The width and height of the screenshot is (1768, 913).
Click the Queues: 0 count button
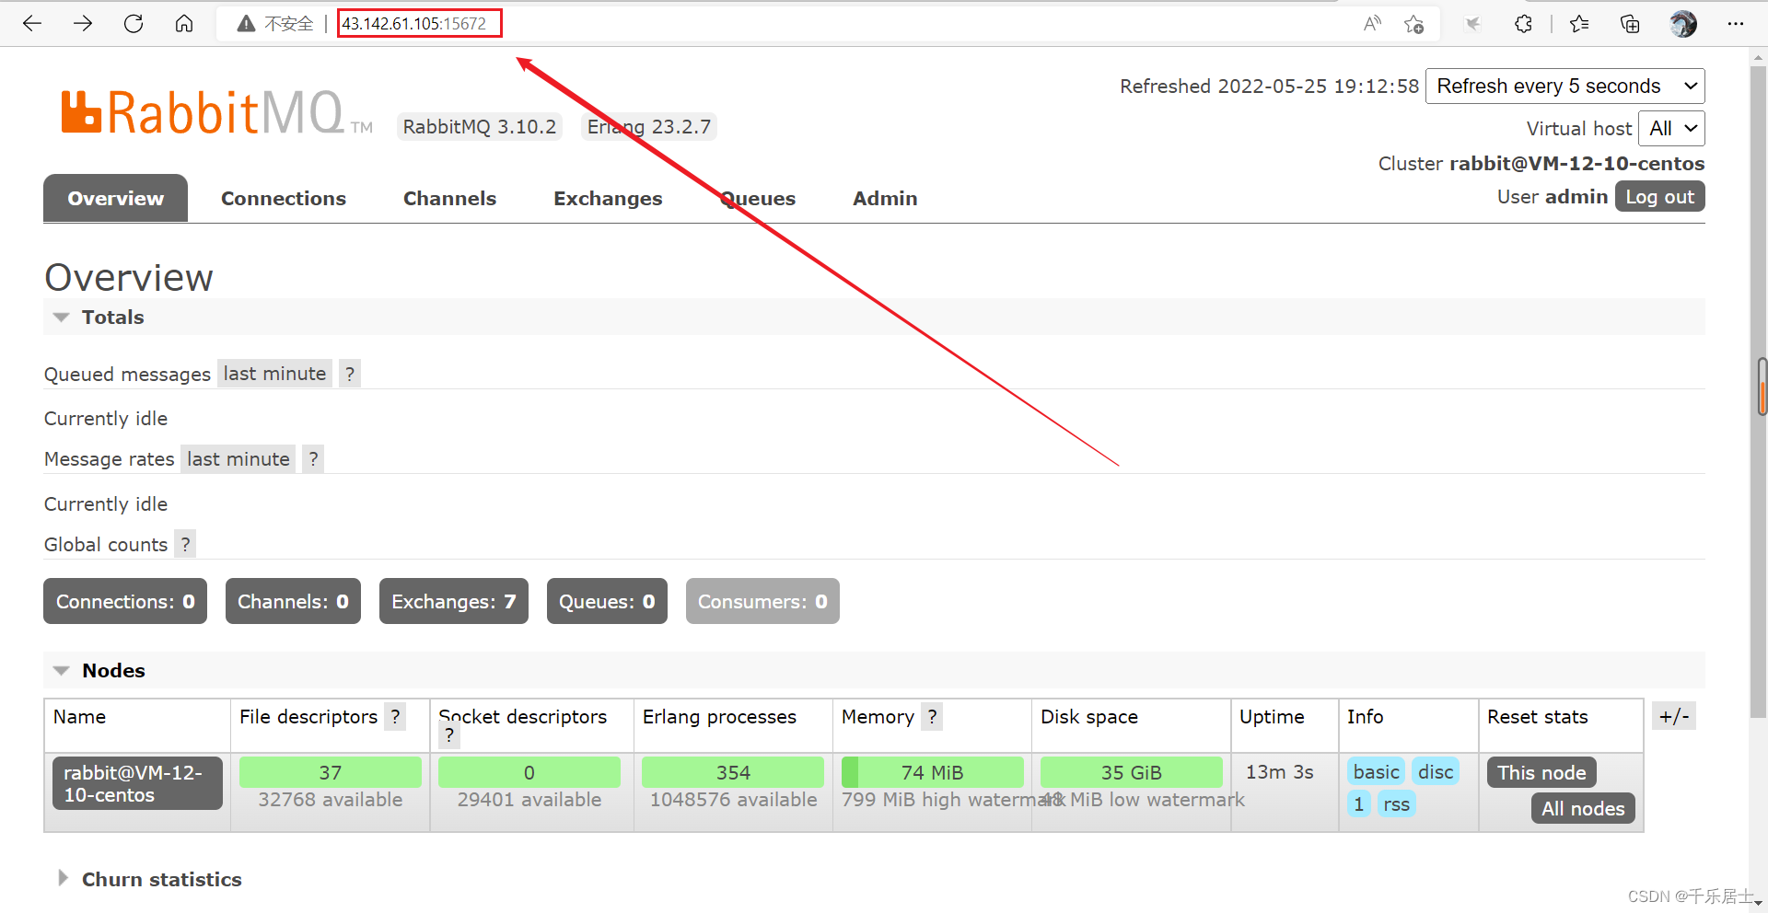pos(607,601)
